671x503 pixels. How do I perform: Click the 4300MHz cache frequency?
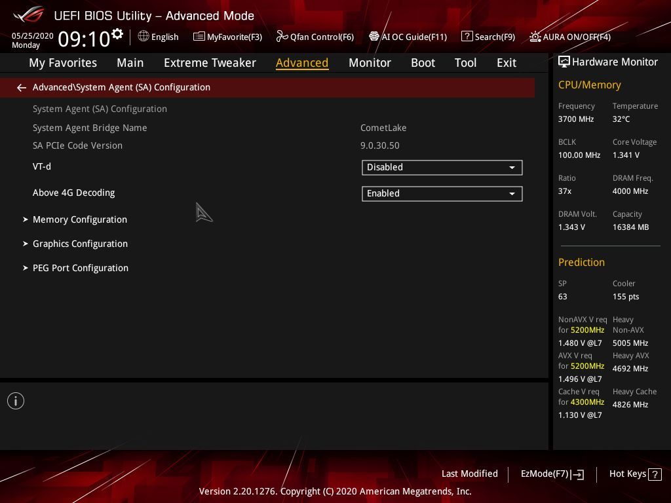[x=588, y=402]
